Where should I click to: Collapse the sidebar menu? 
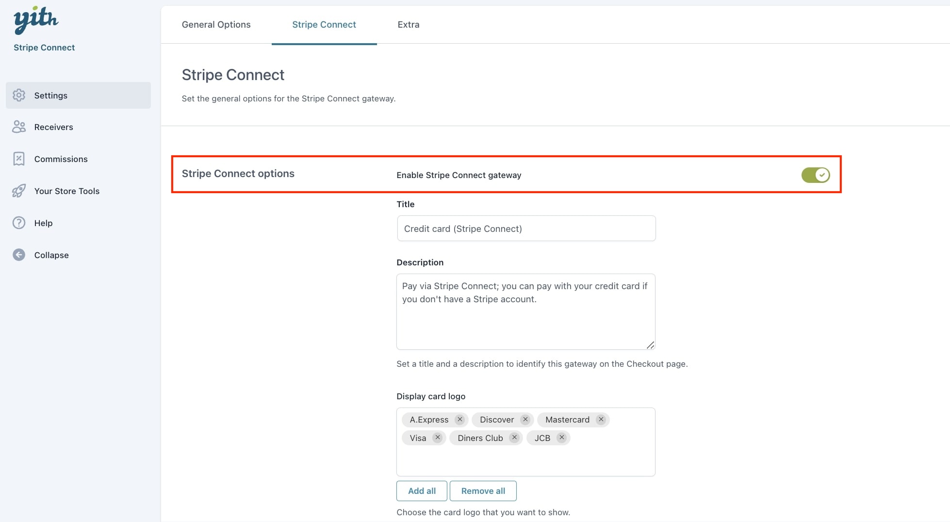(x=78, y=255)
